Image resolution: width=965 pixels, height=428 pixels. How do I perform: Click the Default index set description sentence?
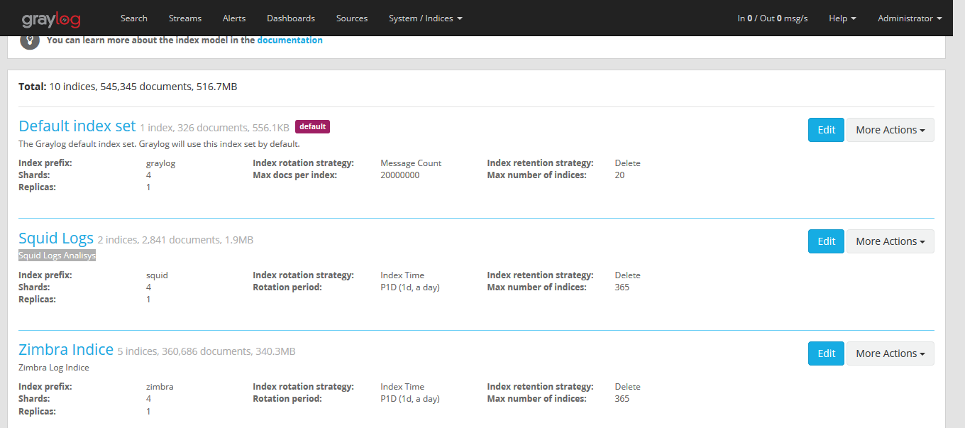pyautogui.click(x=159, y=144)
